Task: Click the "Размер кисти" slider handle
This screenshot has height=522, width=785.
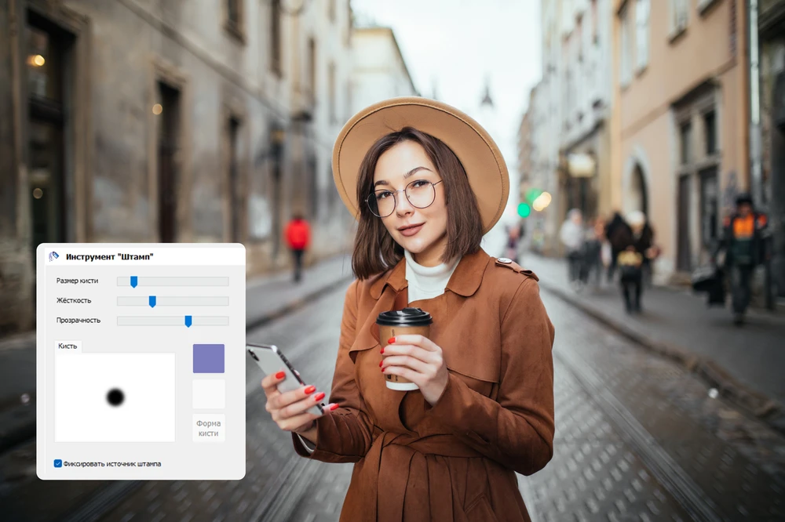Action: [133, 281]
